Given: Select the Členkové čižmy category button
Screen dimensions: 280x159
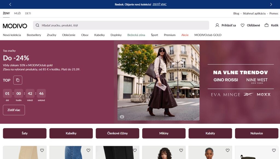Looking at the screenshot, I should click(117, 133).
